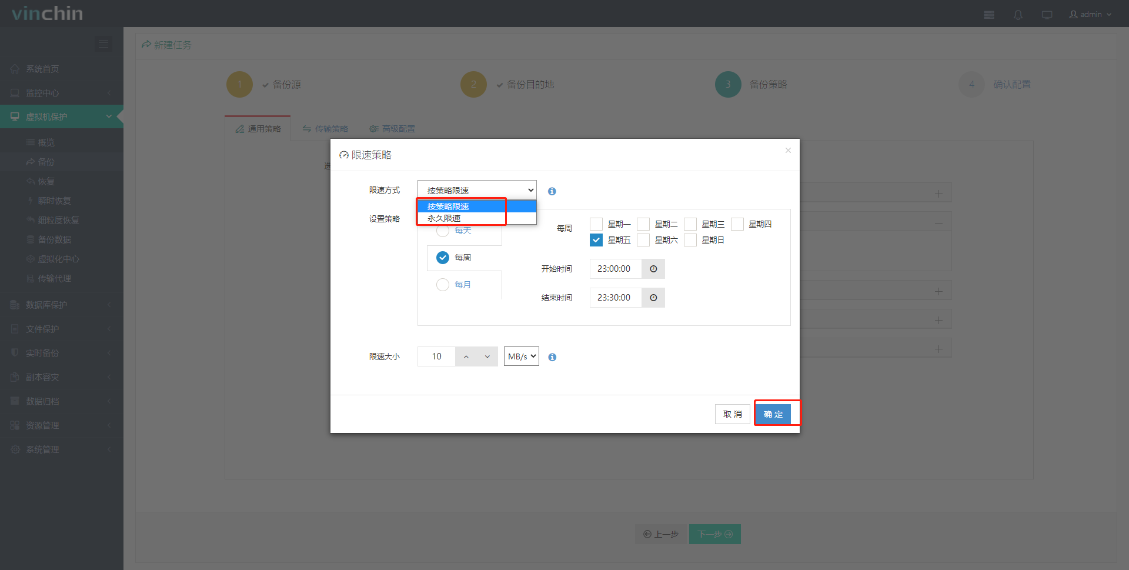The height and width of the screenshot is (570, 1129).
Task: Open the 限速方式 dropdown
Action: click(477, 190)
